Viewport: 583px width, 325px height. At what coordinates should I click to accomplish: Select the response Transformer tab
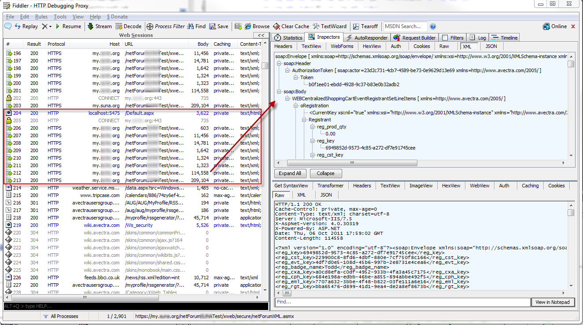[330, 186]
